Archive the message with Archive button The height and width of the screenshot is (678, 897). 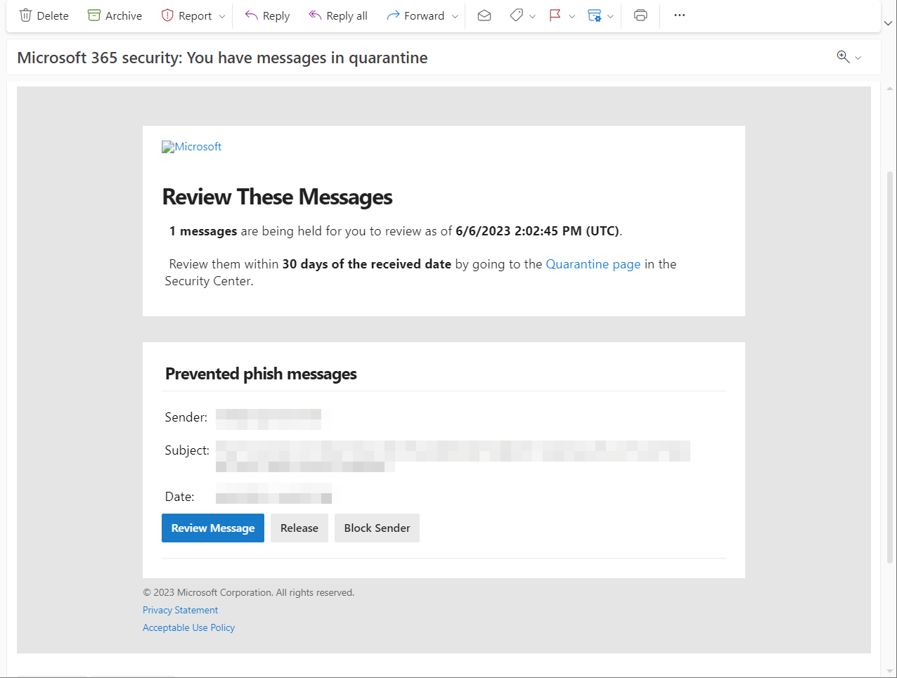[x=115, y=15]
